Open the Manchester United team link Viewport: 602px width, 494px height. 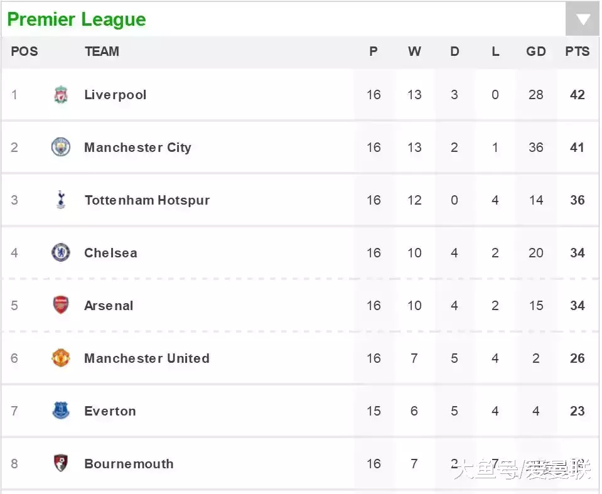pos(147,358)
